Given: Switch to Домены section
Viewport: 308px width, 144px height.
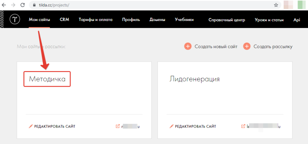Looking at the screenshot, I should click(x=157, y=20).
